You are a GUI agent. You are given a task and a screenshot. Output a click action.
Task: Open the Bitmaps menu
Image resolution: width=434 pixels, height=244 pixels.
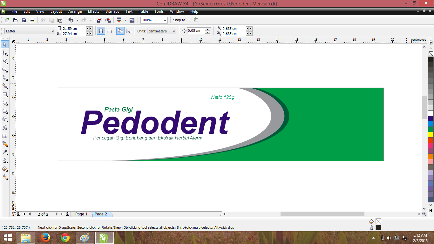[112, 11]
